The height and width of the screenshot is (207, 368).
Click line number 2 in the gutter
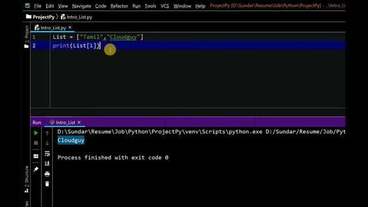34,45
